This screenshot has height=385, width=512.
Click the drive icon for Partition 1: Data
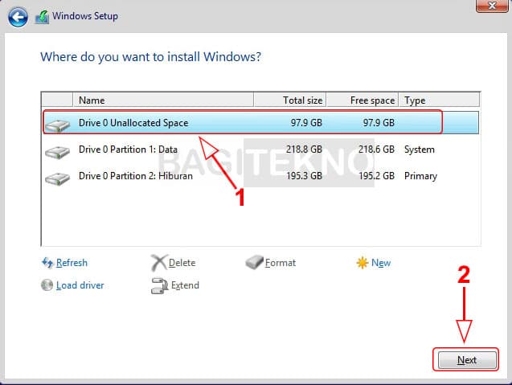tap(58, 152)
